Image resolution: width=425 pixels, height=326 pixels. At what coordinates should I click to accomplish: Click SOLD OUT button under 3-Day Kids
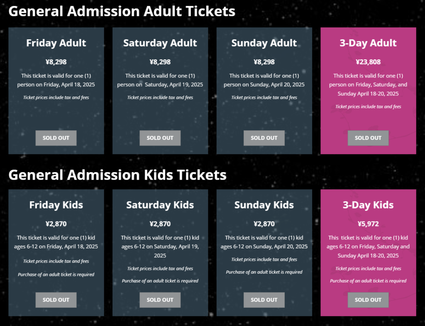tap(368, 300)
